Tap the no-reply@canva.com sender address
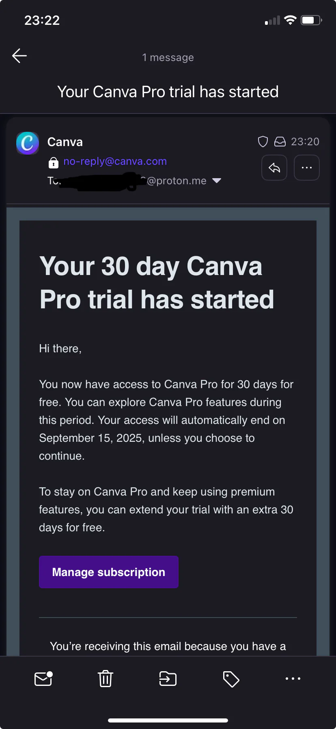The width and height of the screenshot is (336, 729). [115, 162]
